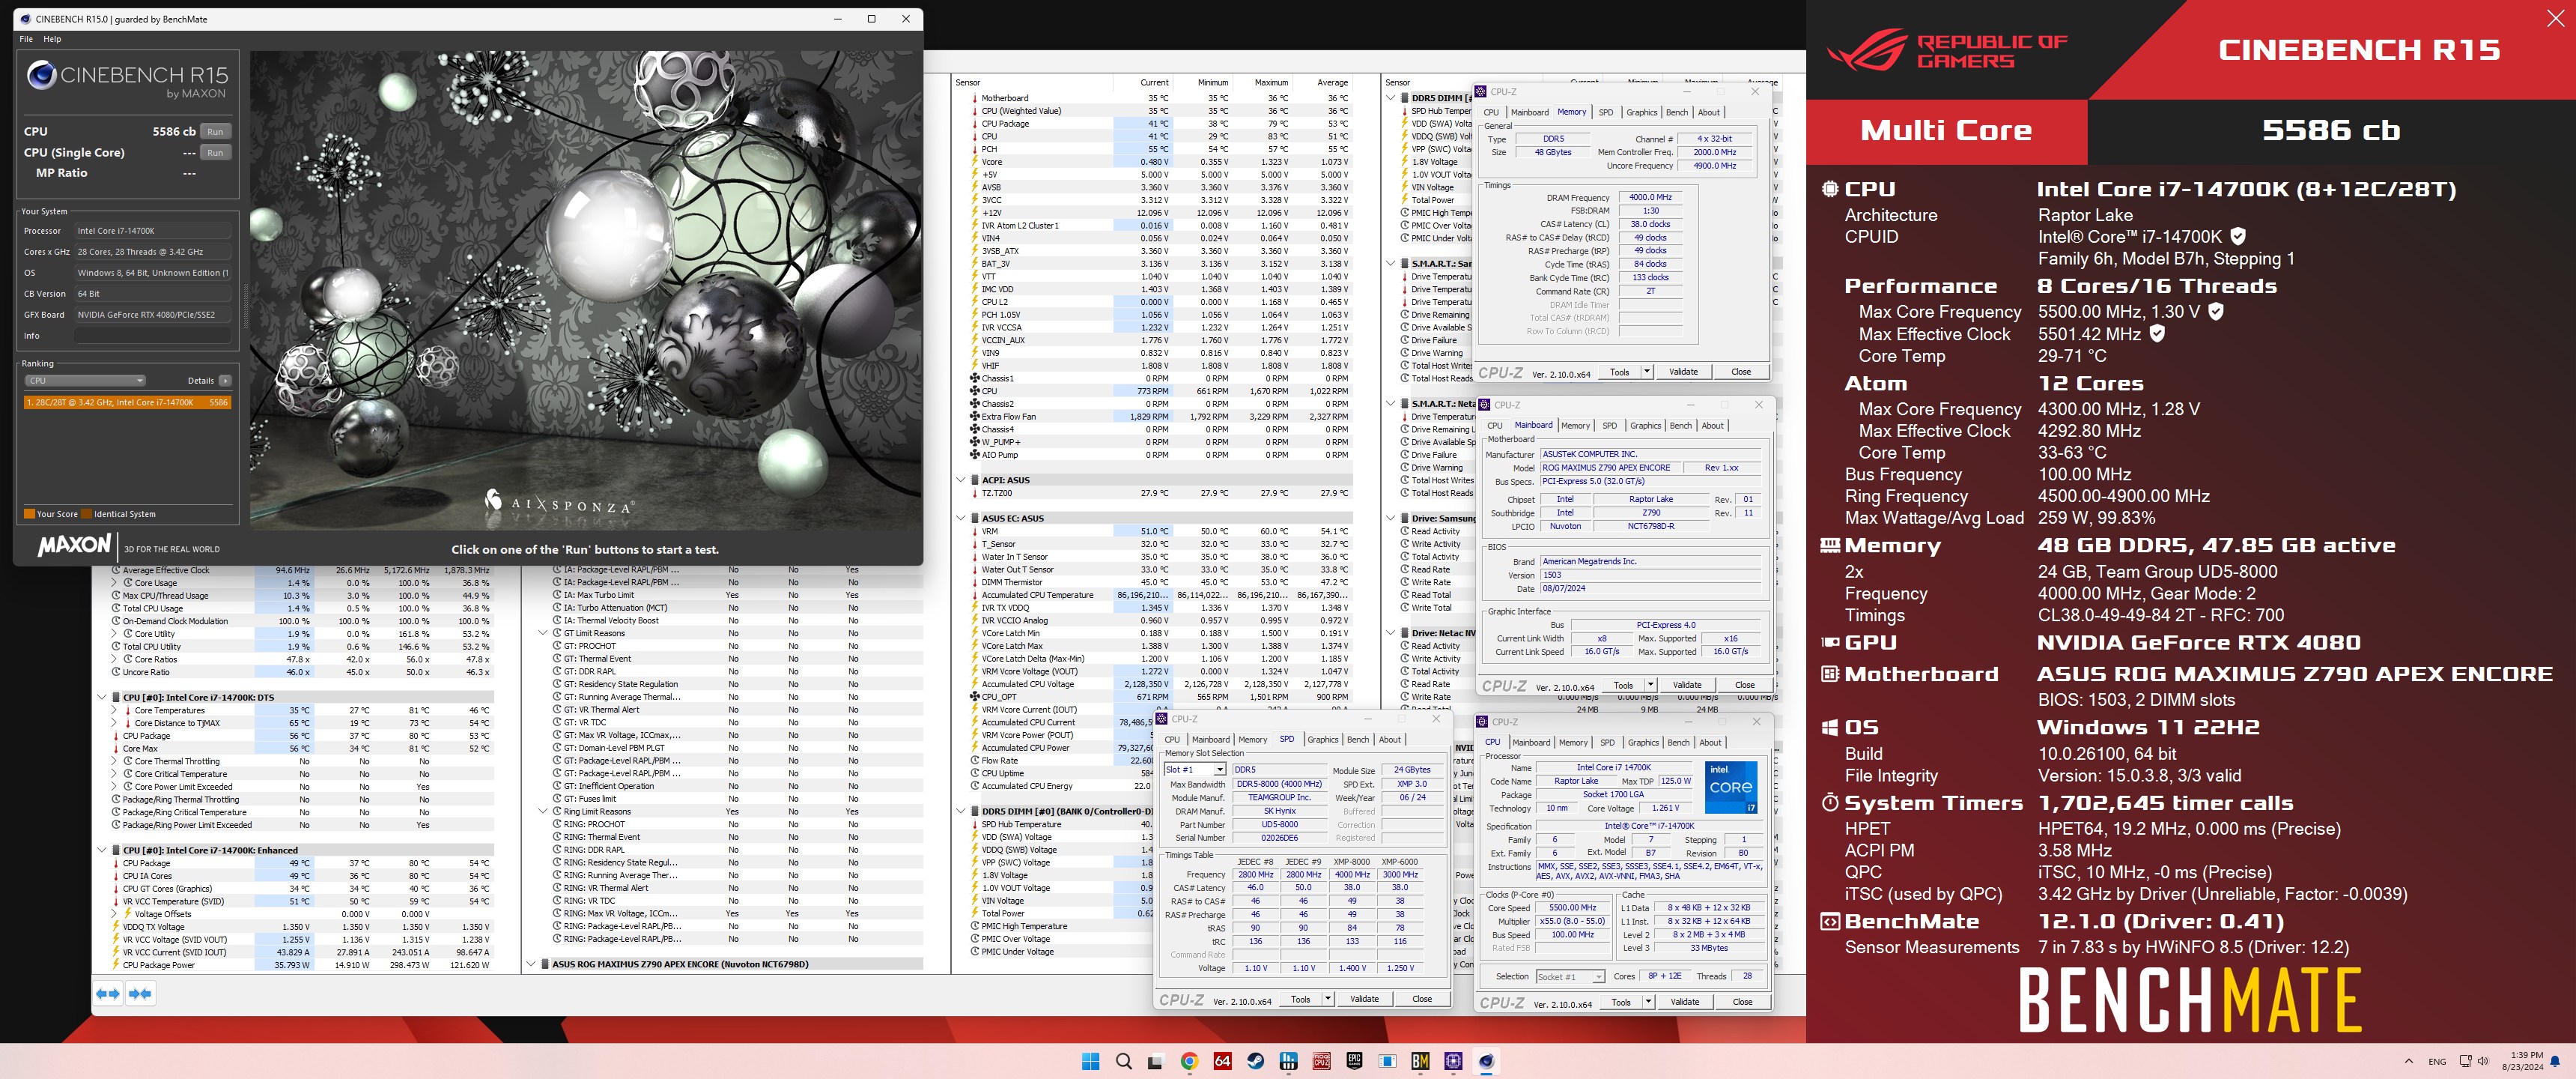The width and height of the screenshot is (2576, 1079).
Task: Click Validate in CPU-Z Mainboard window
Action: point(1687,685)
